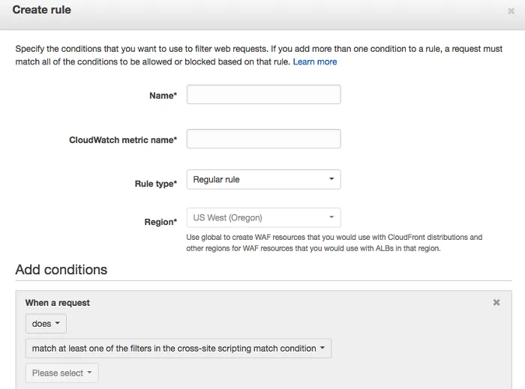Click the "Region*" label
525x389 pixels.
(x=160, y=222)
